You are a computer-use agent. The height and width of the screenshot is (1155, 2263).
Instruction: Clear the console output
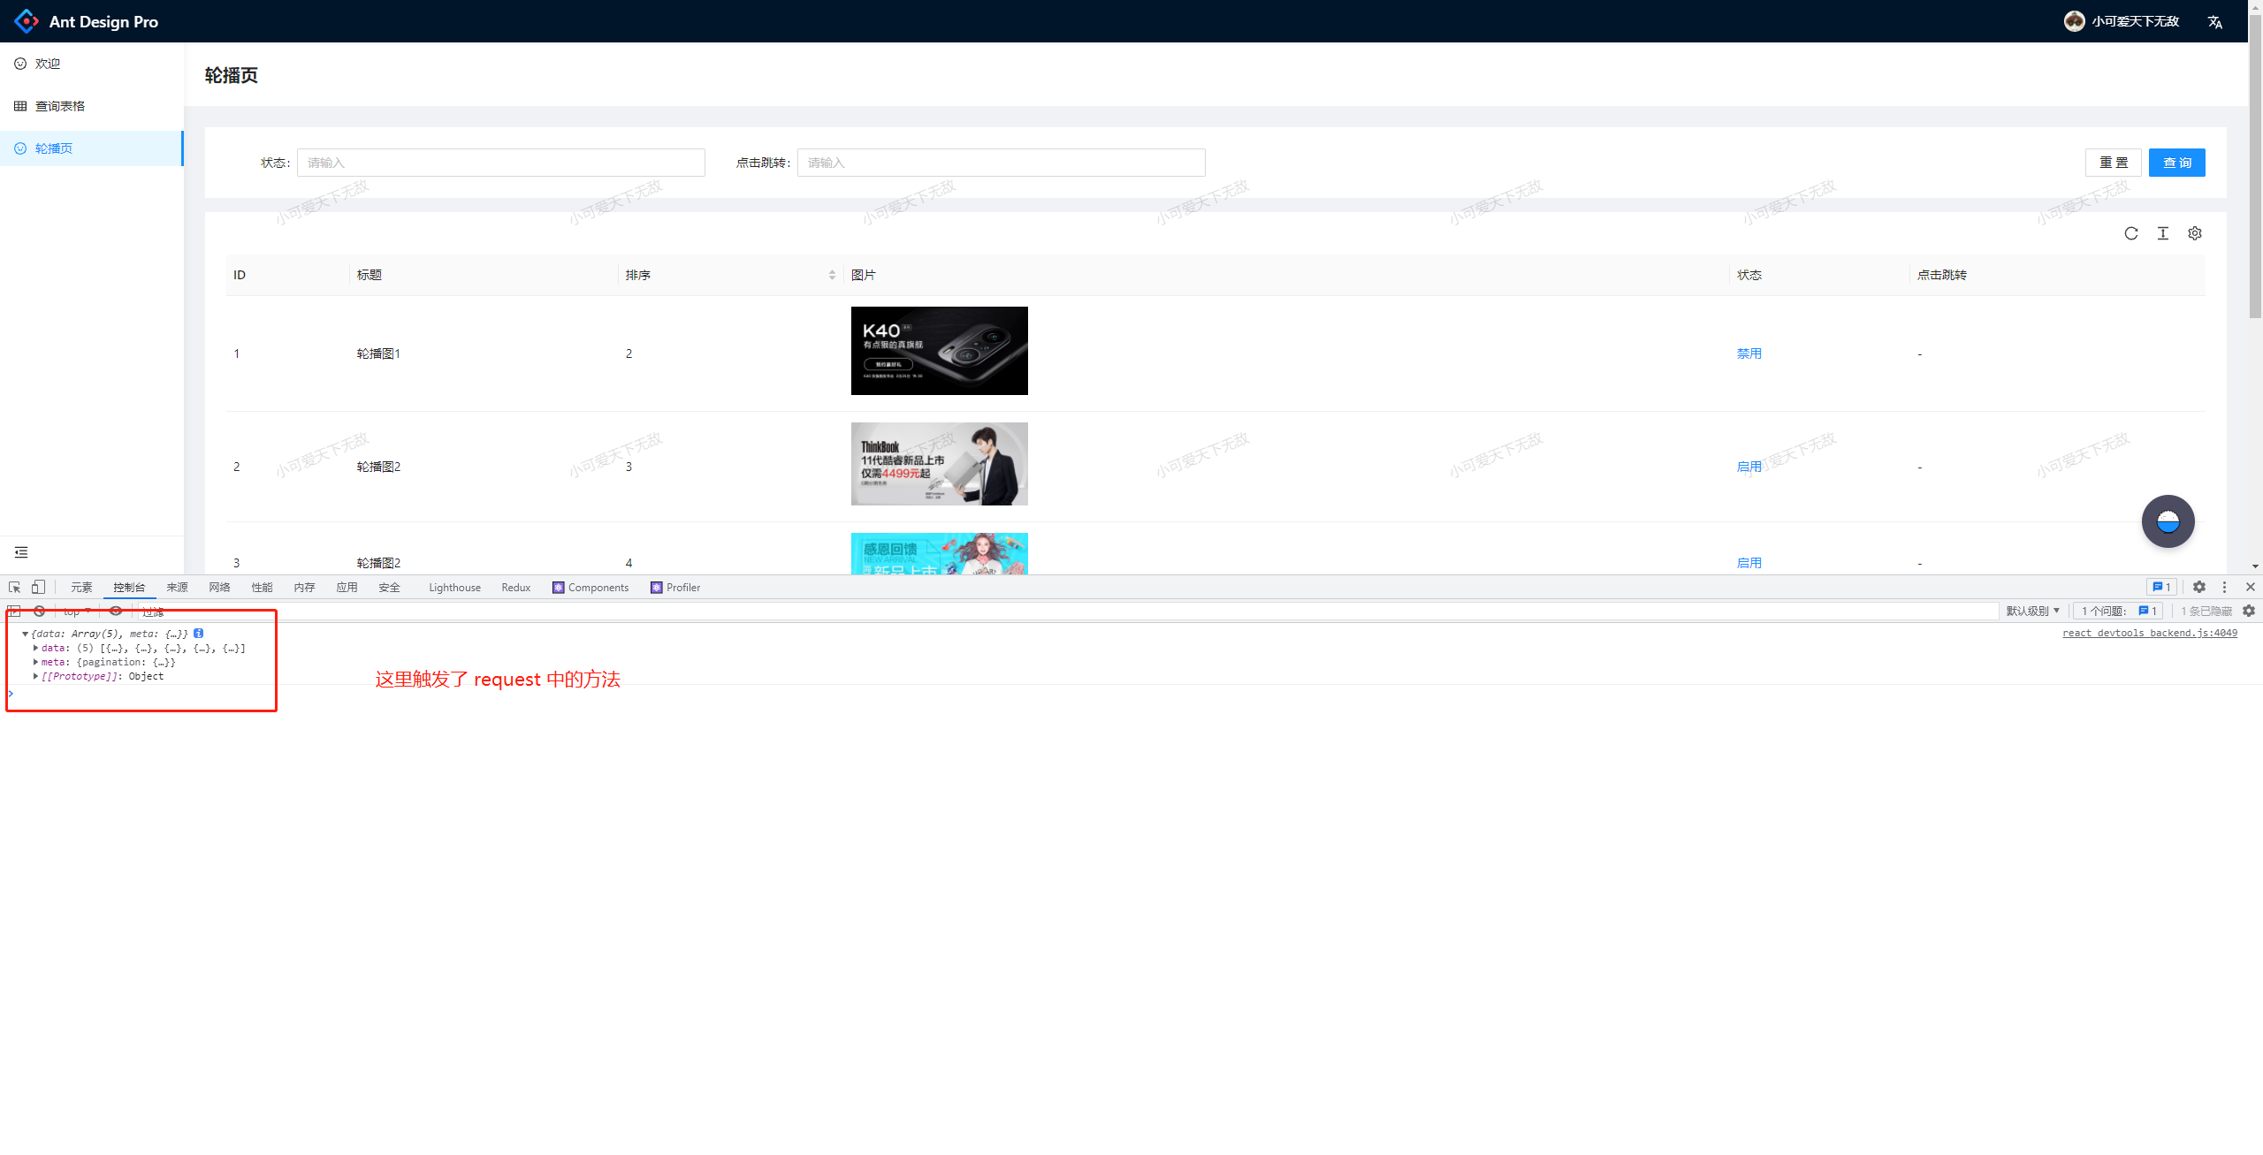tap(39, 611)
